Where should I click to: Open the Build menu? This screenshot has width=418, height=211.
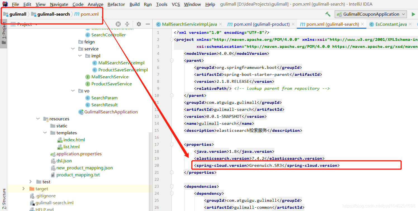[135, 4]
